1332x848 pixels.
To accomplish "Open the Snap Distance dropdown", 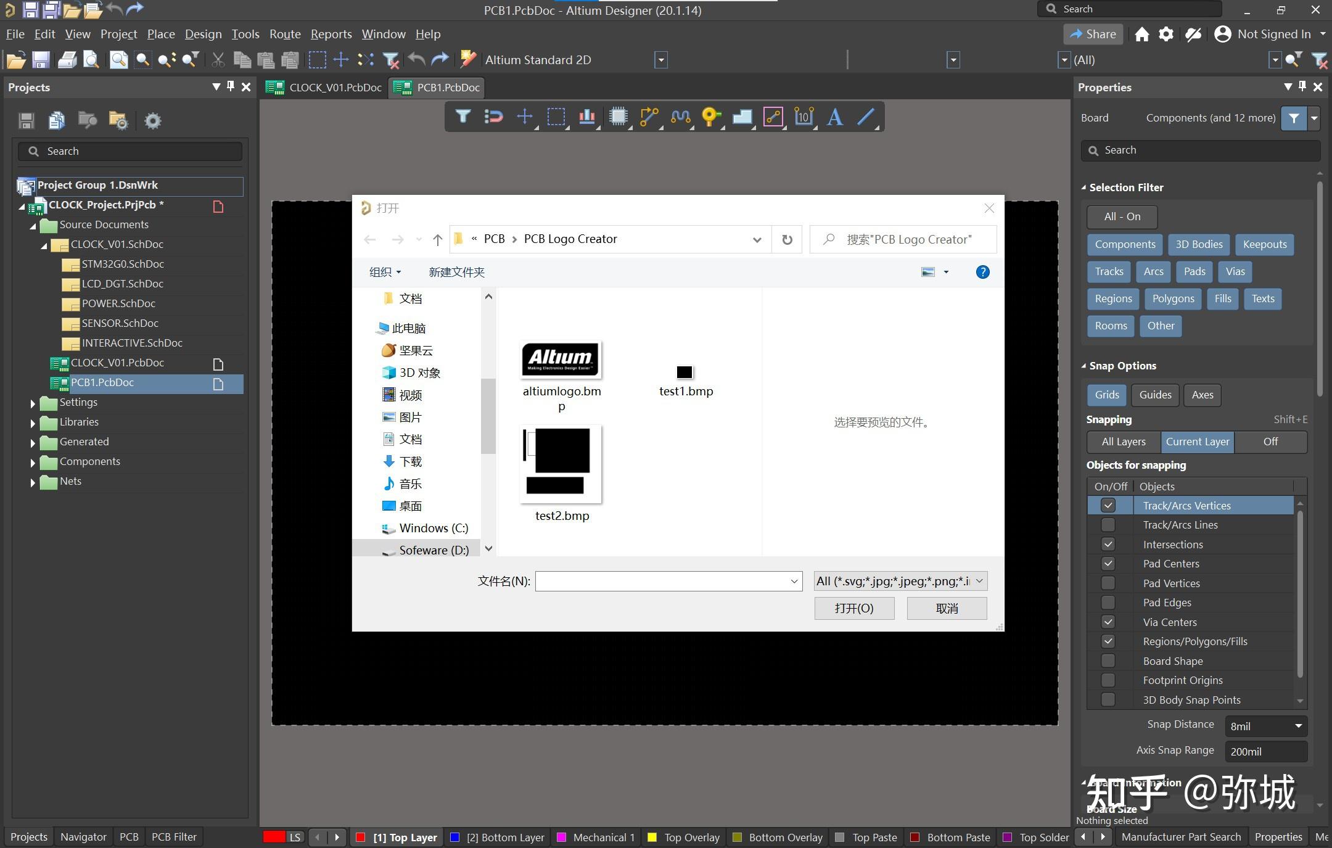I will tap(1298, 726).
